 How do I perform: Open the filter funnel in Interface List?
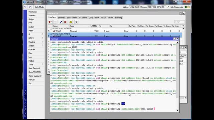pos(76,22)
